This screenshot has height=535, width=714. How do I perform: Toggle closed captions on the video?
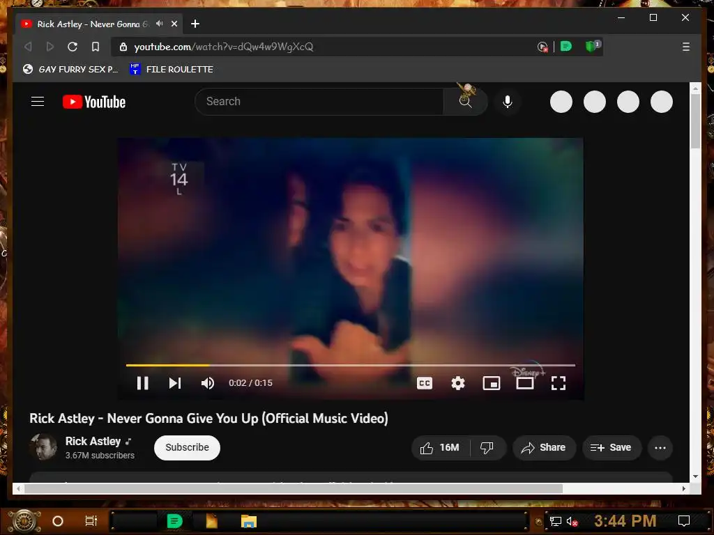(425, 383)
